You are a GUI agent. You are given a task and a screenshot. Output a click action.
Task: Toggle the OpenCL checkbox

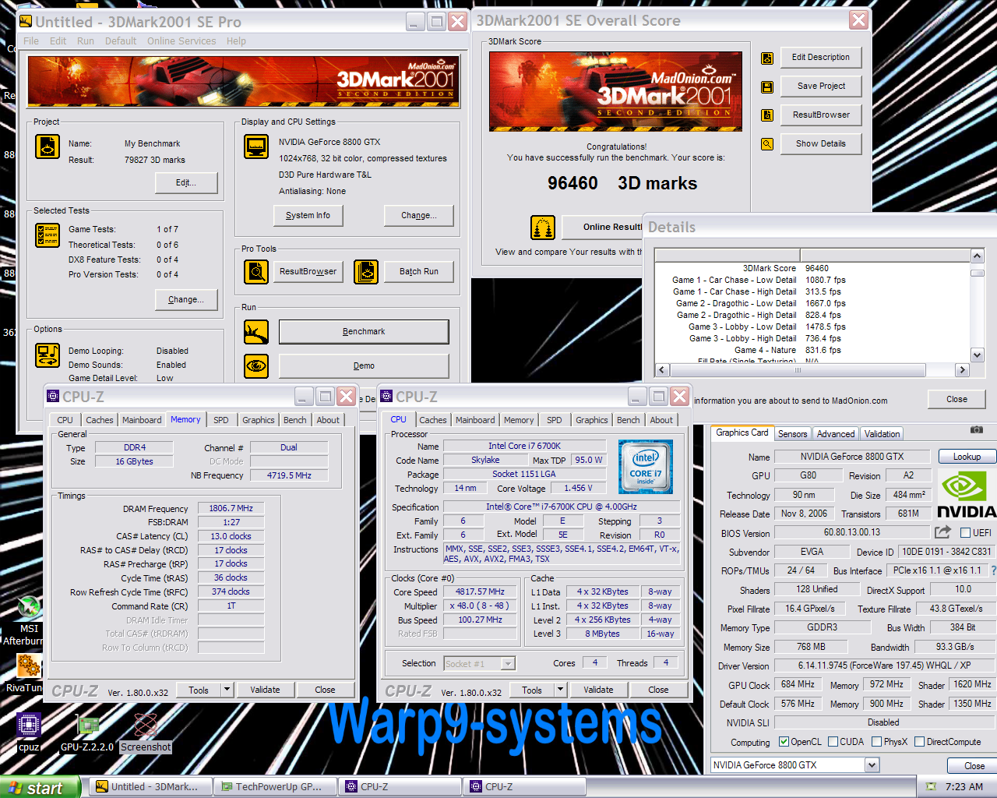click(x=784, y=742)
